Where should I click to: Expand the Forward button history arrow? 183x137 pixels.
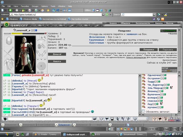[x=20, y=10]
